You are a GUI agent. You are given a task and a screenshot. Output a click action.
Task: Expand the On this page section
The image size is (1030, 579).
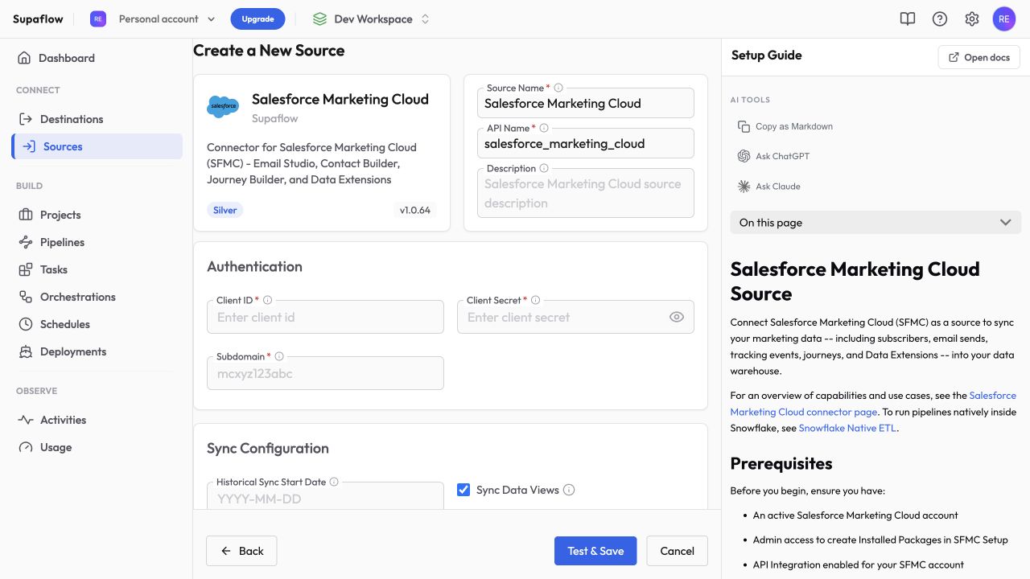pyautogui.click(x=875, y=223)
